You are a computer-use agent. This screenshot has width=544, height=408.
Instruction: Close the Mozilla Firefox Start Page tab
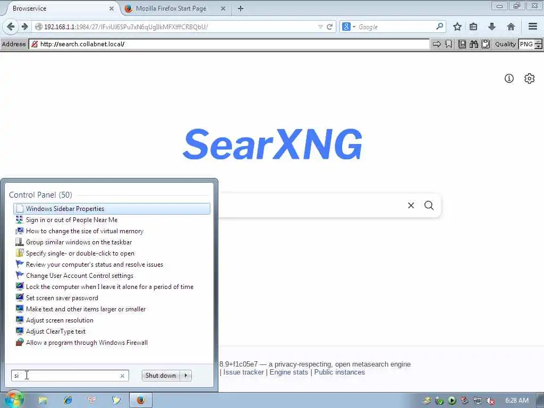[223, 8]
